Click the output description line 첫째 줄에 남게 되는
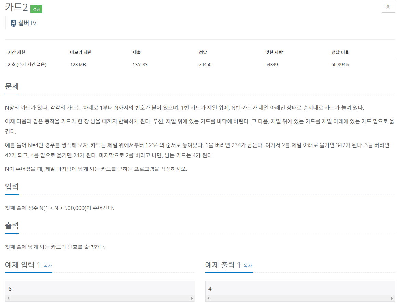 pos(55,247)
